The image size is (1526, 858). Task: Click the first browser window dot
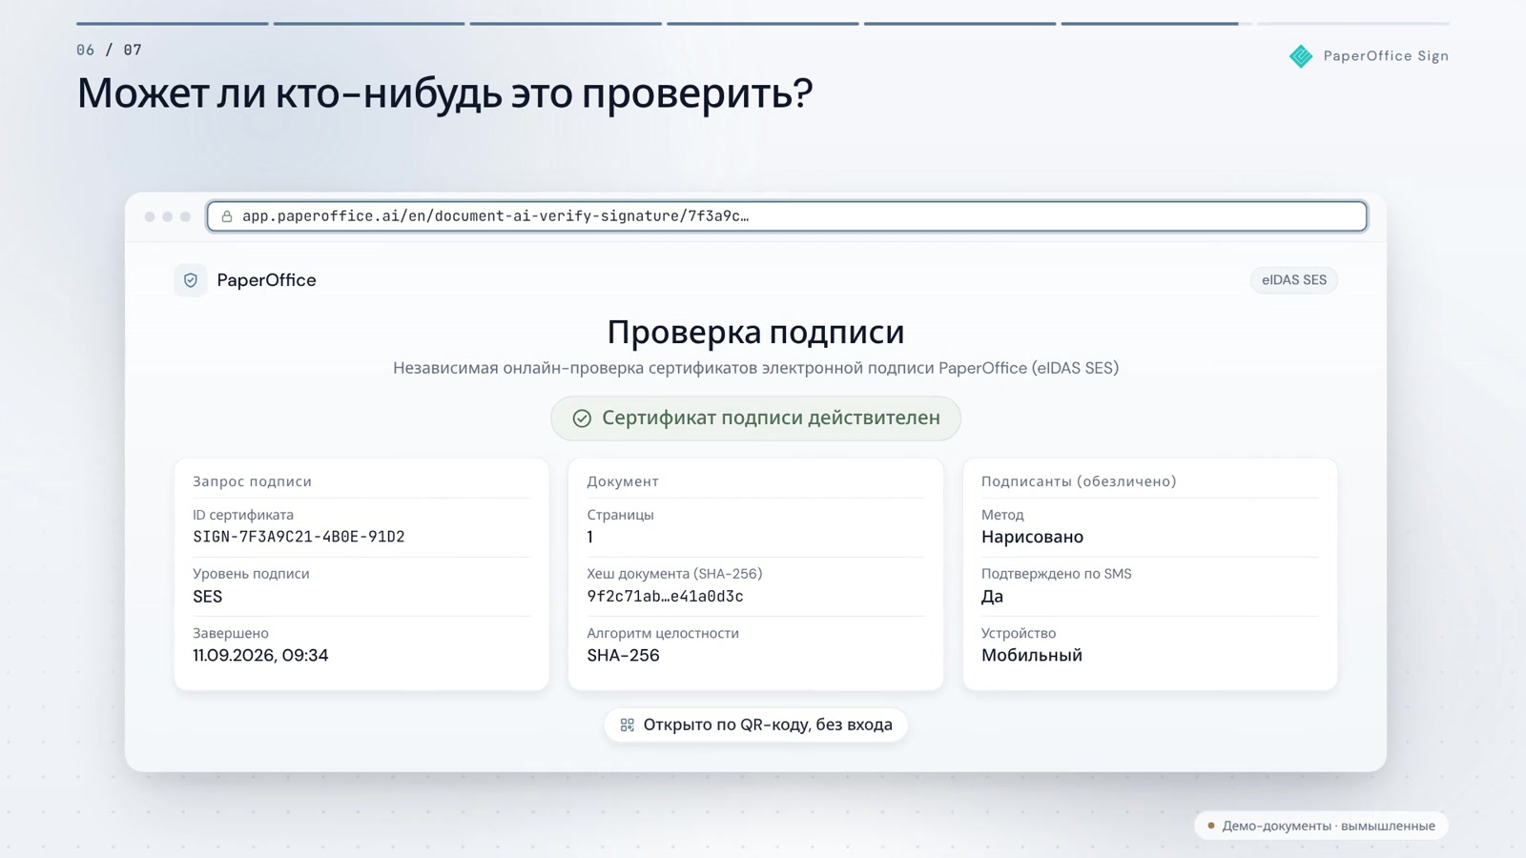150,216
